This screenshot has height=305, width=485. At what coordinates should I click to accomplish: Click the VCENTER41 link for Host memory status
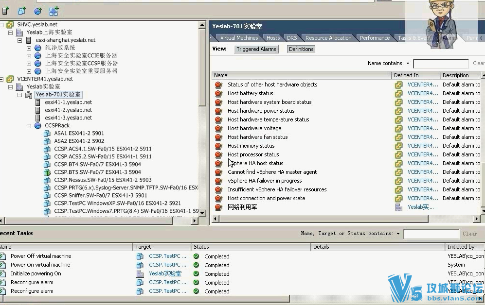pyautogui.click(x=421, y=146)
